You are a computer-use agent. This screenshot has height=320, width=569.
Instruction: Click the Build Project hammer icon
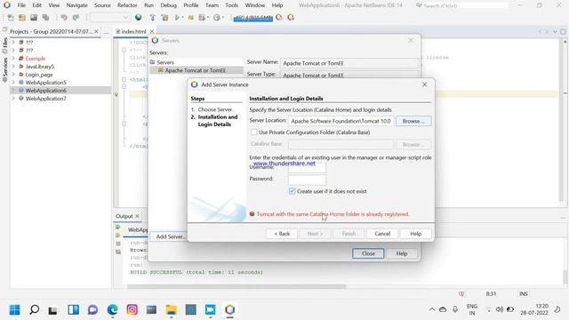[x=153, y=18]
